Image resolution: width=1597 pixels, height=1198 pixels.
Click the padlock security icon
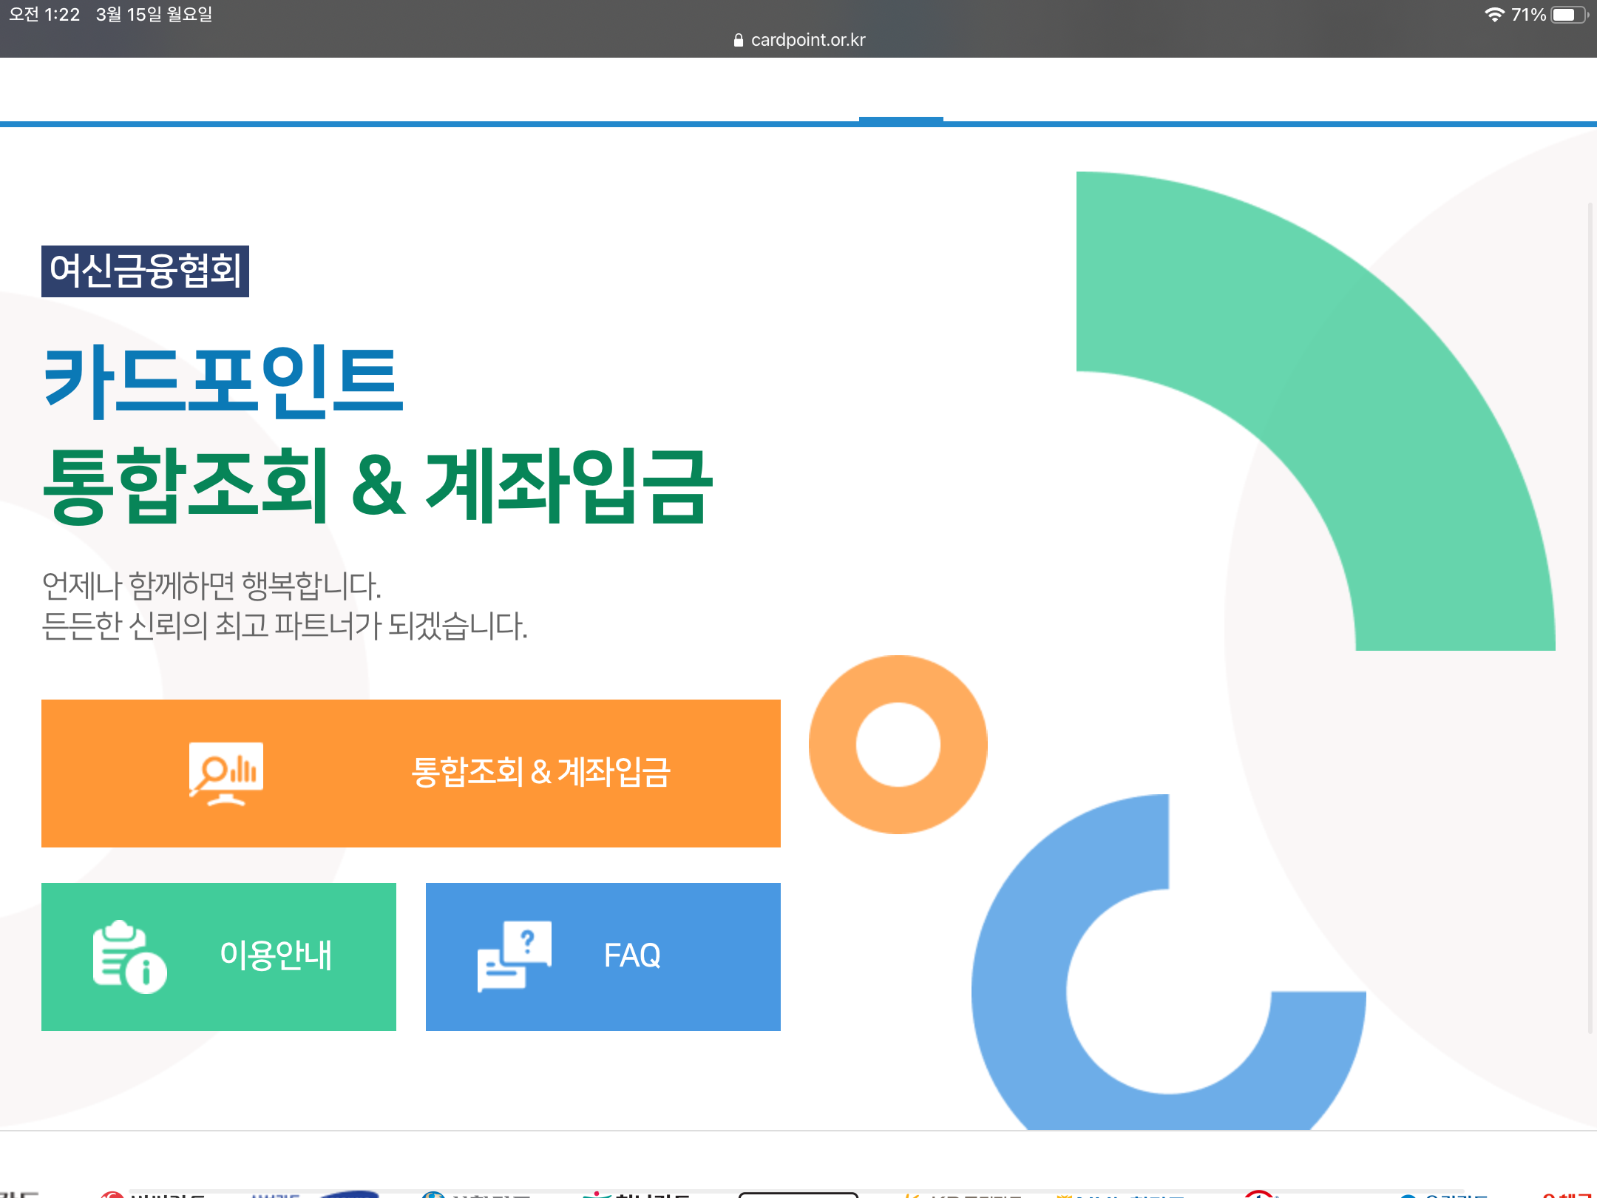click(738, 41)
